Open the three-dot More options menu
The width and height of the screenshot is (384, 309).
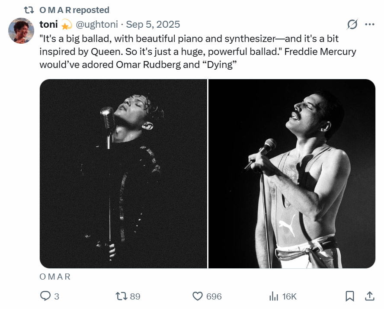(369, 24)
